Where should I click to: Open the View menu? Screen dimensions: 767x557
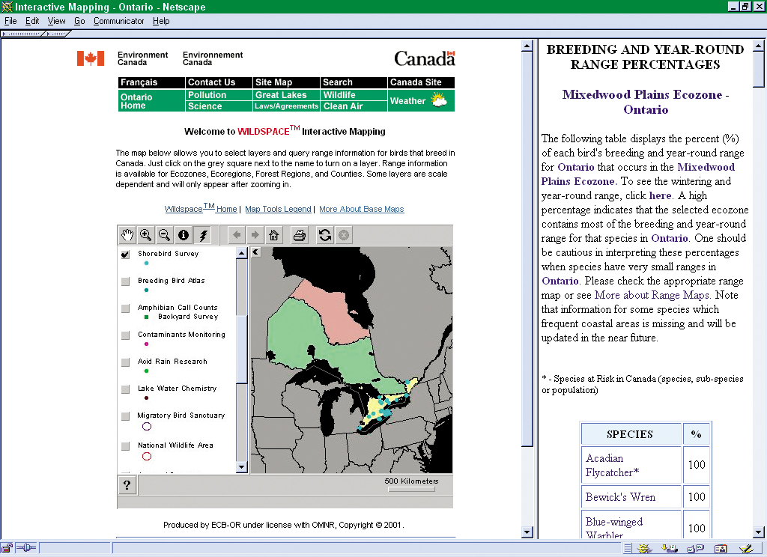point(56,21)
